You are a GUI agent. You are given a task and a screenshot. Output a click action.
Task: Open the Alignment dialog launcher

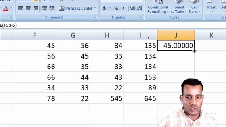pyautogui.click(x=95, y=17)
